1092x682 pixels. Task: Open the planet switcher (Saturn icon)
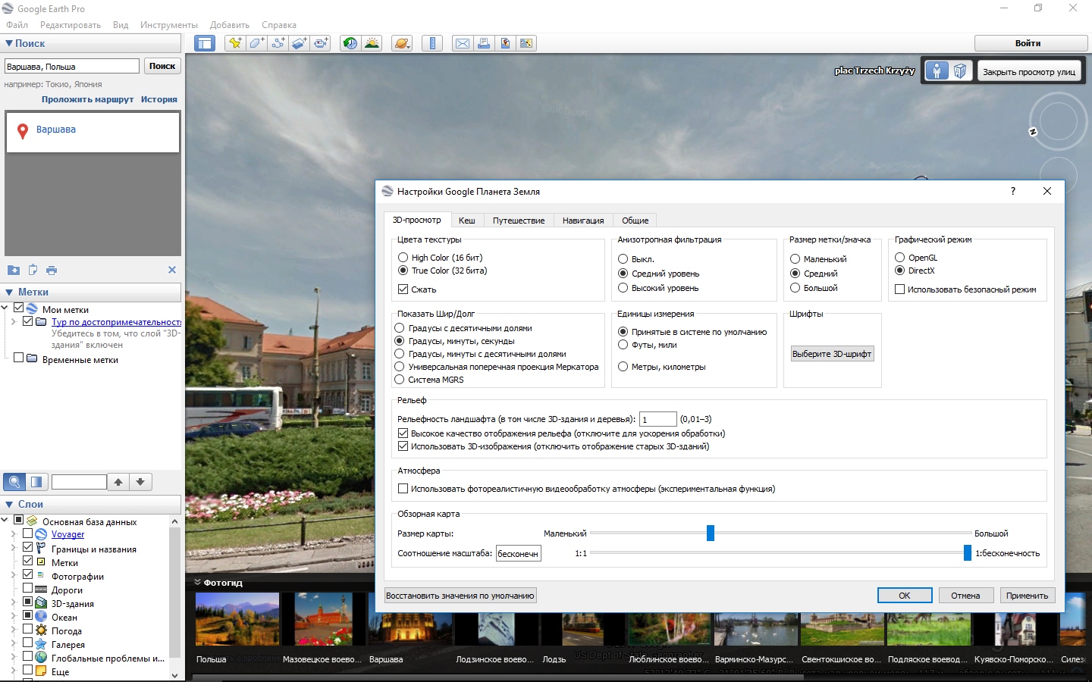(403, 43)
